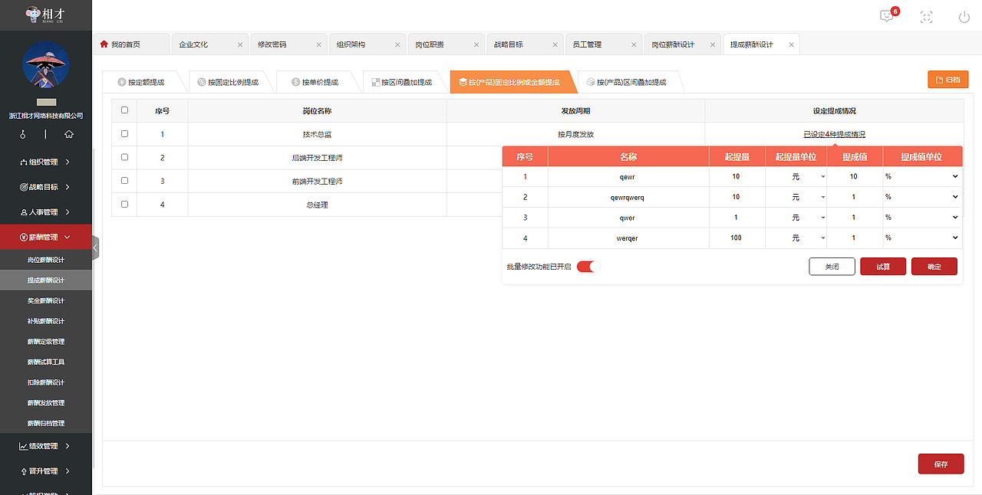Click the power logout icon
The width and height of the screenshot is (982, 495).
964,17
